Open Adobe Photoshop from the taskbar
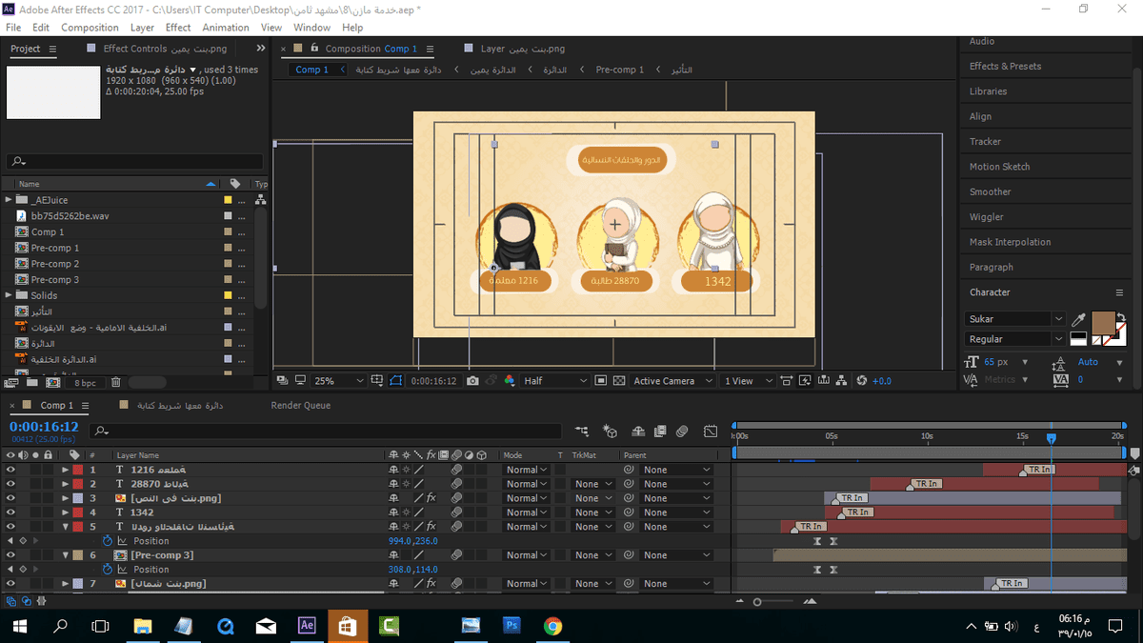 pyautogui.click(x=511, y=626)
